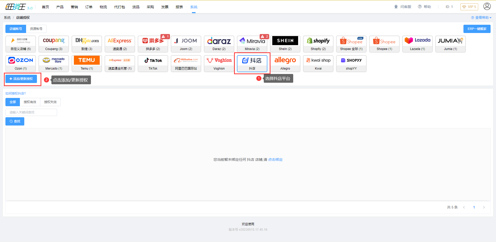
Task: Choose the Allegro platform
Action: pos(285,64)
